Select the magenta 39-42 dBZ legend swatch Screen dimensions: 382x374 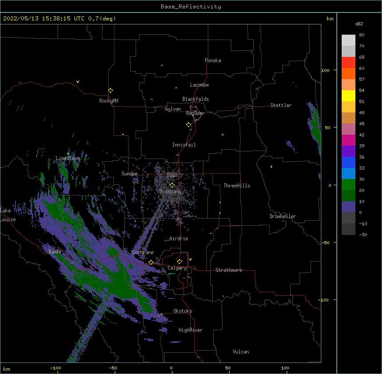tap(348, 140)
